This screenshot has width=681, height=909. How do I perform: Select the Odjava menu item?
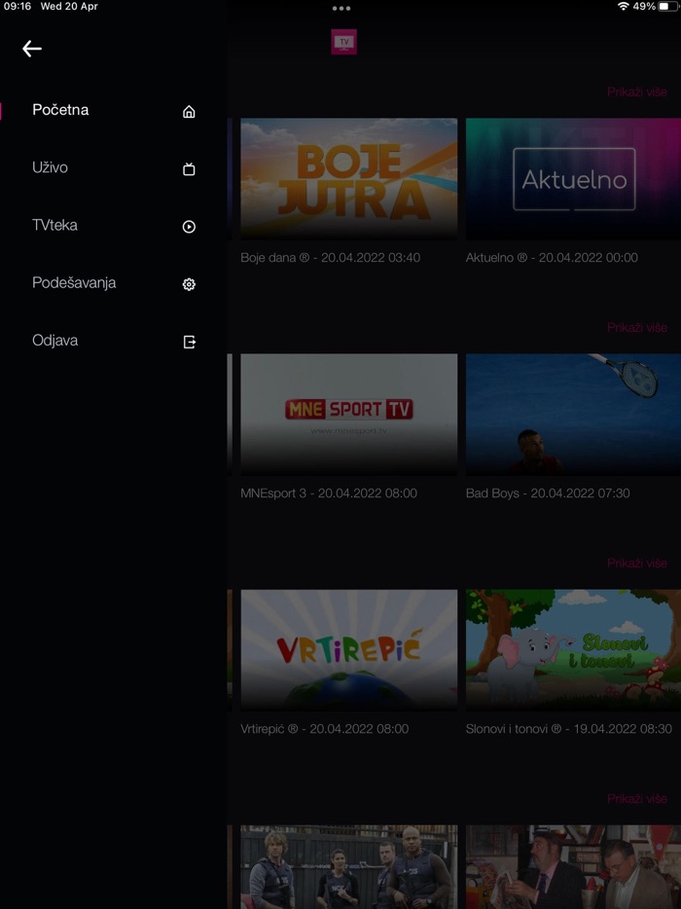tap(114, 341)
